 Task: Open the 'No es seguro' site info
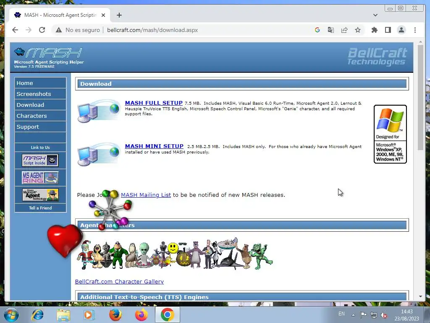click(78, 30)
